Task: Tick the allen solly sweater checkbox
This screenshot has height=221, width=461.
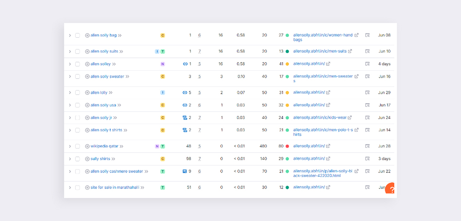Action: (x=77, y=76)
